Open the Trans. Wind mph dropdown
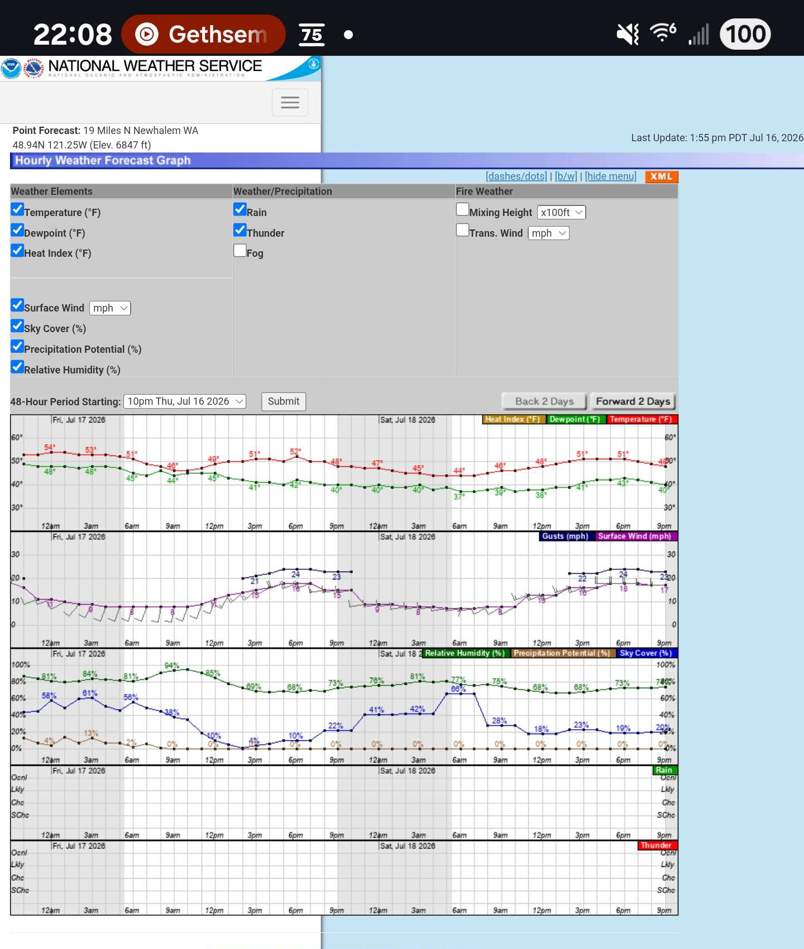The height and width of the screenshot is (949, 804). [549, 233]
